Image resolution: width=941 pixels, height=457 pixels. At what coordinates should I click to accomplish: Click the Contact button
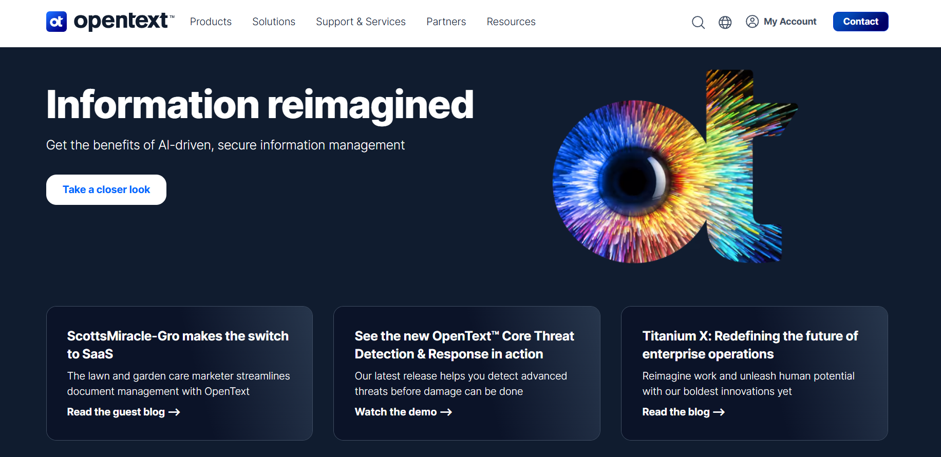(860, 22)
